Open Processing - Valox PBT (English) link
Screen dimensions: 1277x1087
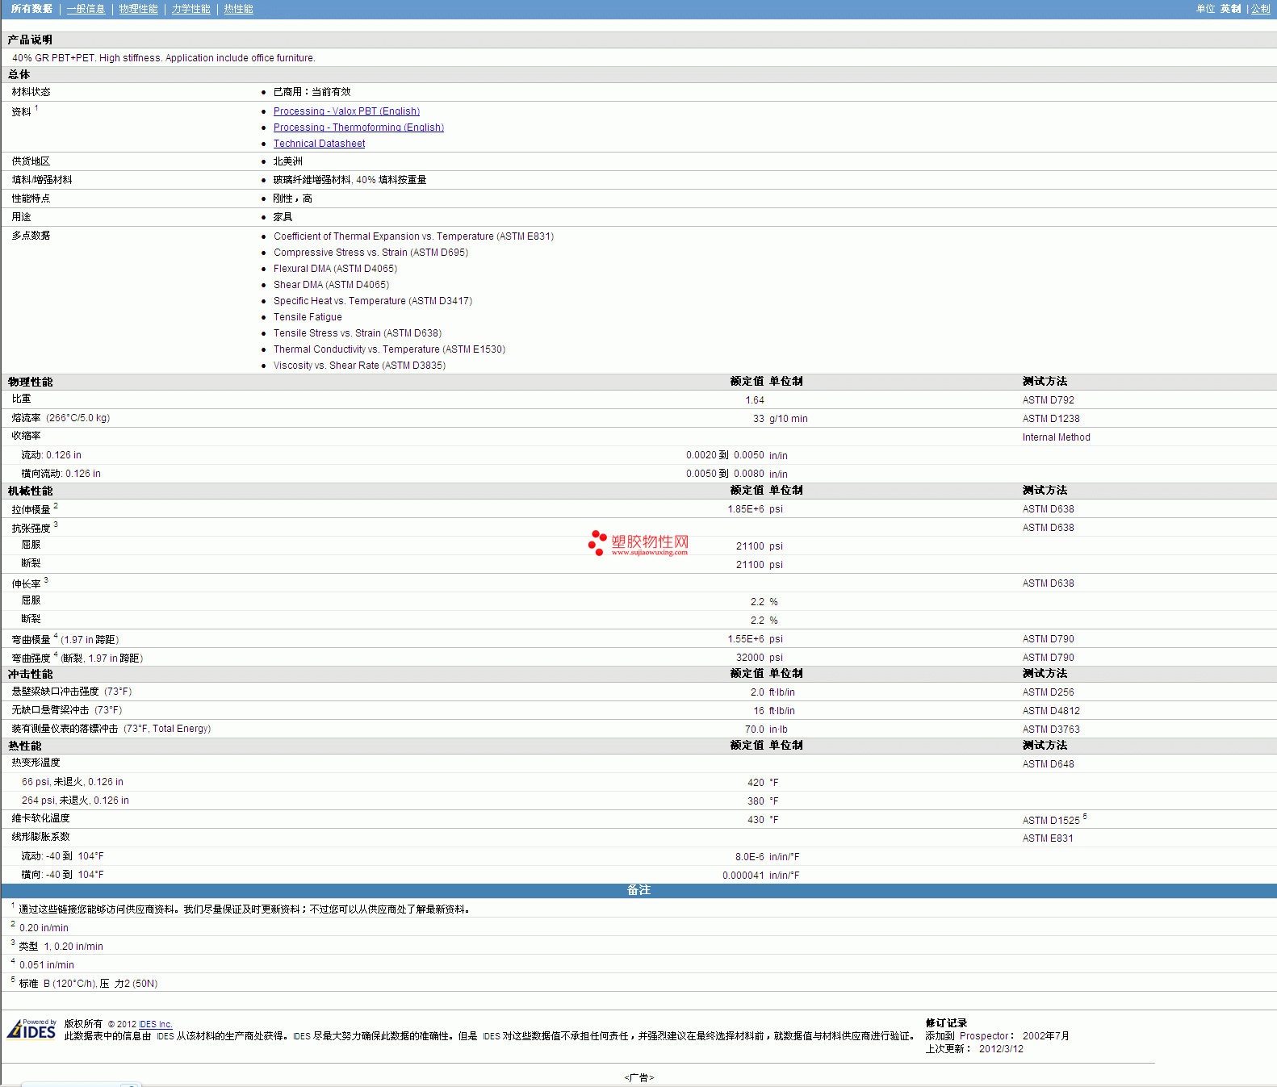pos(346,111)
